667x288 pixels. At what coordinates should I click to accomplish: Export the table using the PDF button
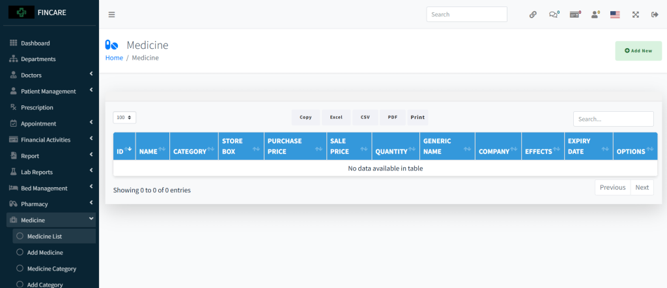[x=392, y=118]
